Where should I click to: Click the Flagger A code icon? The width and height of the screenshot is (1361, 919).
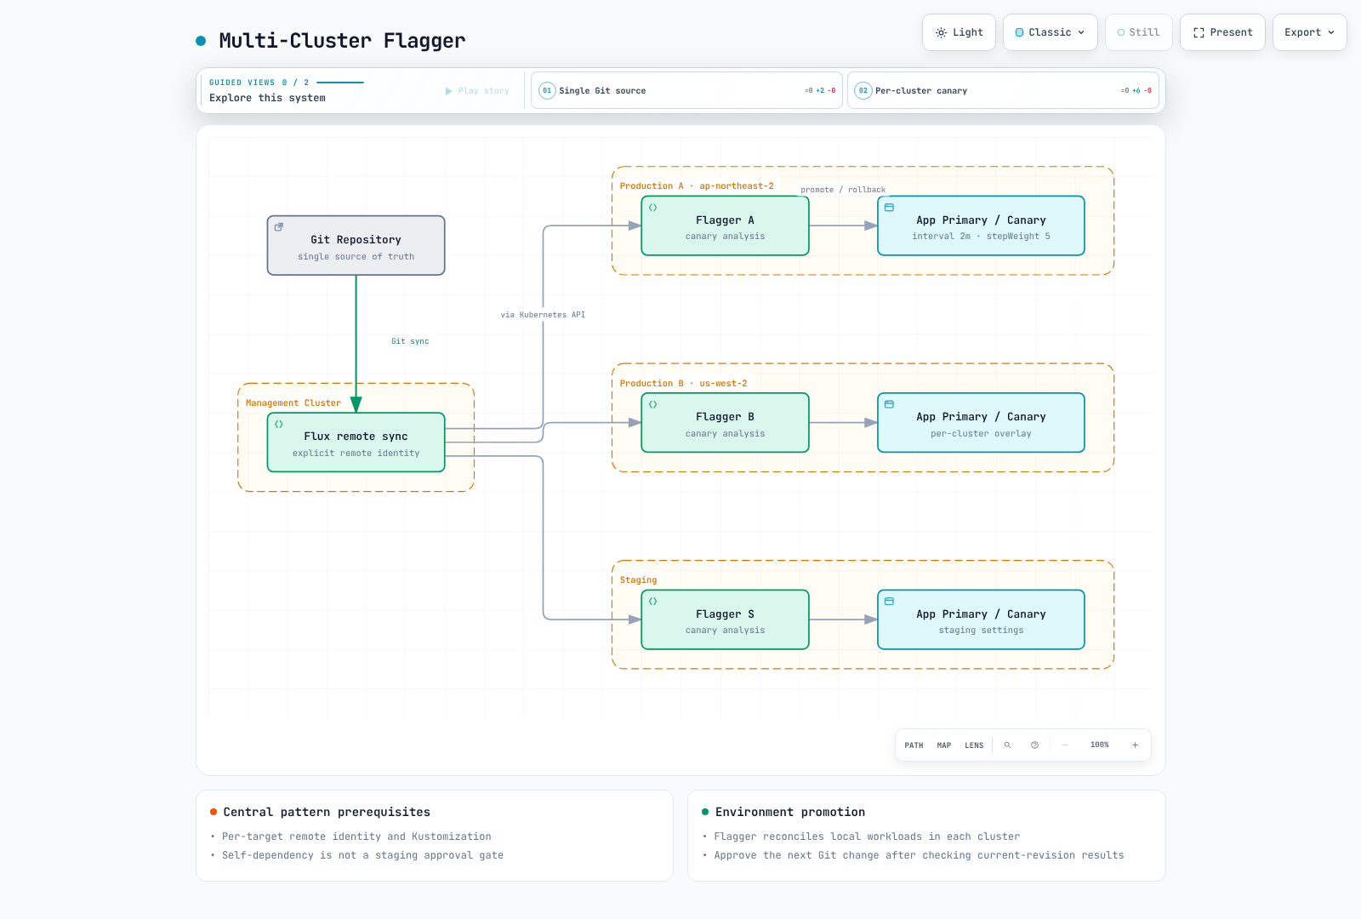(652, 208)
